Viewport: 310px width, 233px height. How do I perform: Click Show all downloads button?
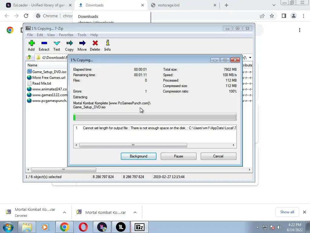pyautogui.click(x=287, y=212)
